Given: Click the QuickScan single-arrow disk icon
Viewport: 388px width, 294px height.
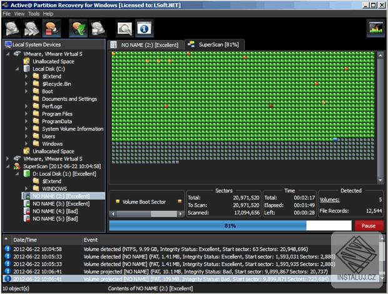Looking at the screenshot, I should (x=13, y=28).
